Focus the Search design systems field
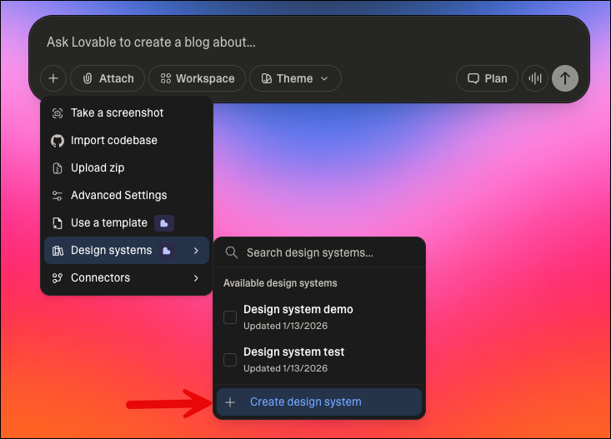Screen dimensions: 611x439 click(x=319, y=252)
